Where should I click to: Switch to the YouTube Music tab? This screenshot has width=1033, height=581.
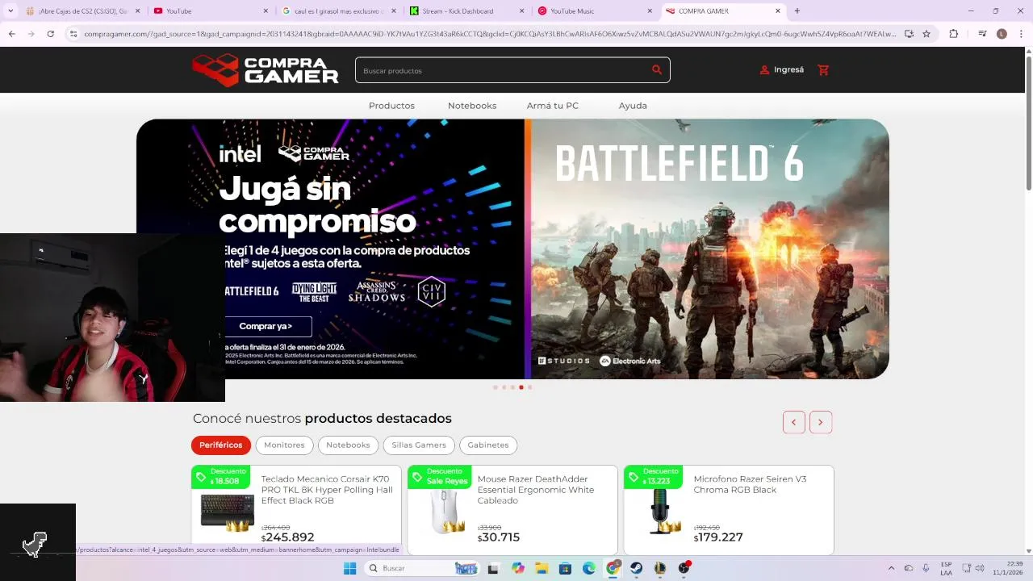tap(596, 11)
